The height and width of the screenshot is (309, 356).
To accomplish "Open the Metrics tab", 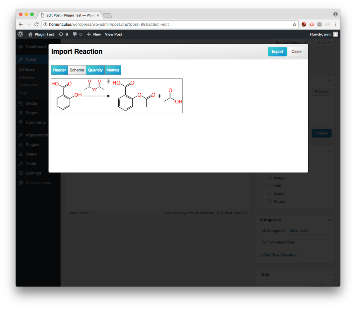I will pos(113,70).
